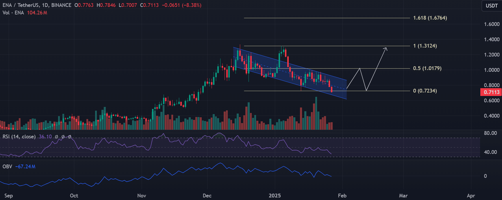Click the −0.0651 (−8.38%) price change text
The image size is (502, 200).
tap(181, 5)
